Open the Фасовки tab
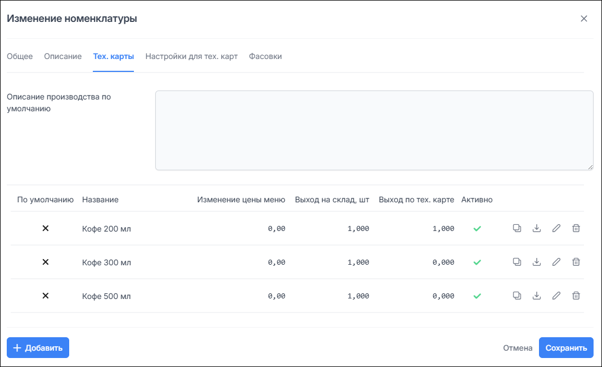 tap(265, 56)
